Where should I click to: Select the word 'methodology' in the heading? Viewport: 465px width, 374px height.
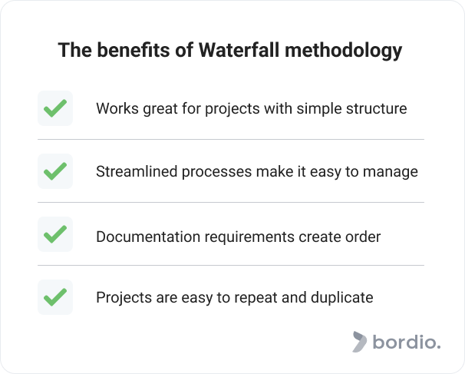(344, 51)
